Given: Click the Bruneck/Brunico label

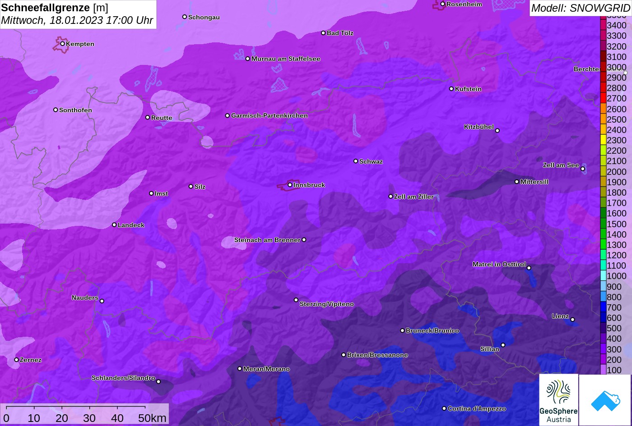Looking at the screenshot, I should [432, 330].
